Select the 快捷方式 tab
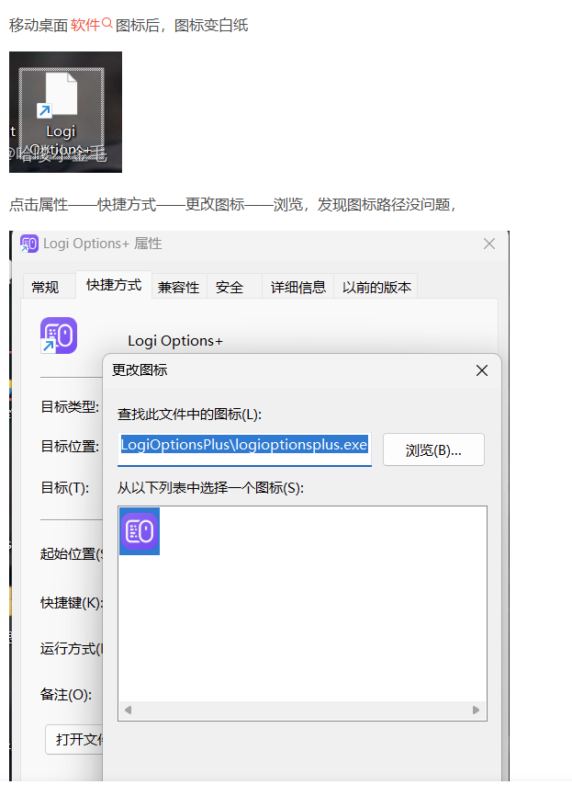572x796 pixels. [x=114, y=285]
